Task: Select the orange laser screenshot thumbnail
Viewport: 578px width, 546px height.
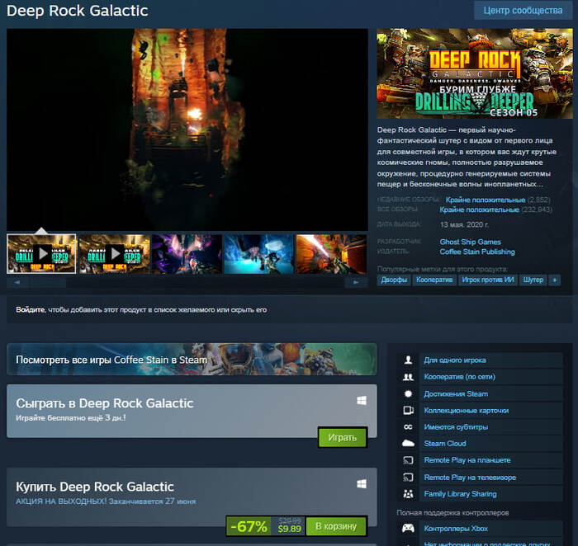Action: click(x=331, y=254)
